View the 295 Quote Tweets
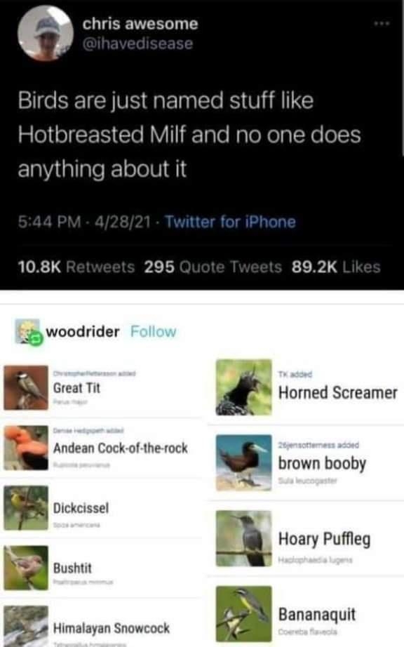The height and width of the screenshot is (647, 404). point(213,267)
